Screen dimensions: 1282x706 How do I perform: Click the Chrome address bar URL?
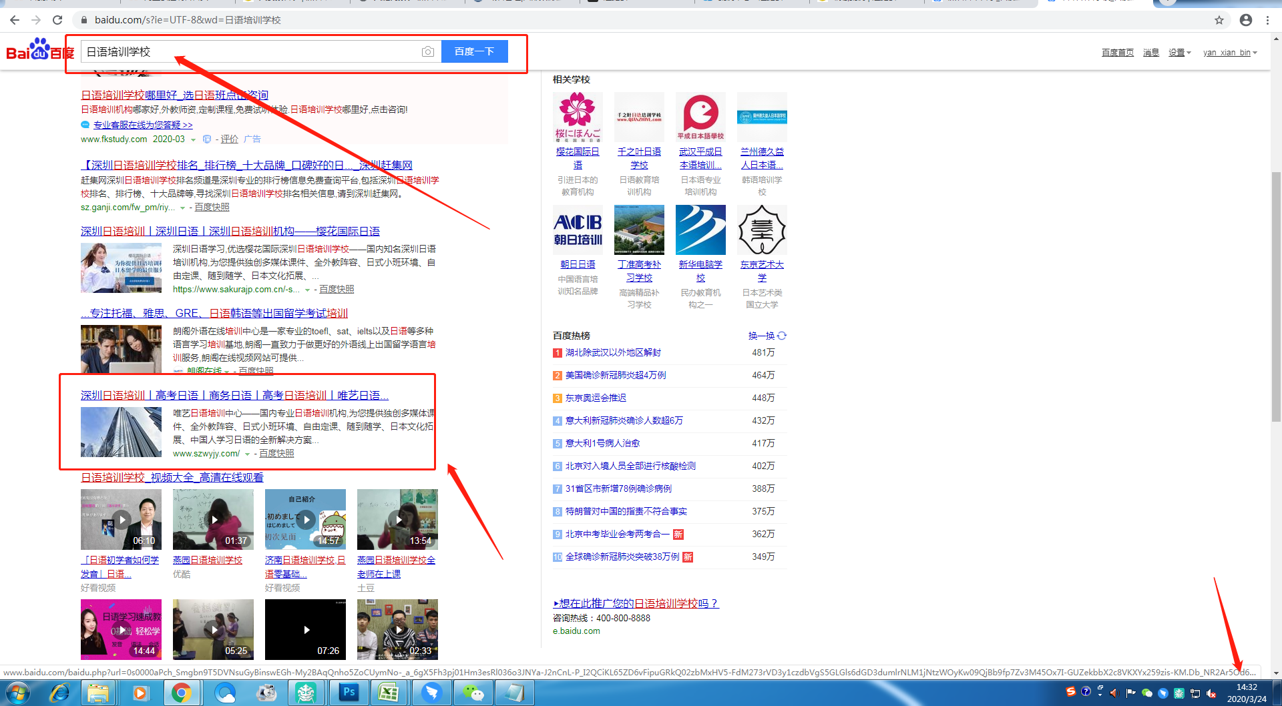click(x=187, y=20)
